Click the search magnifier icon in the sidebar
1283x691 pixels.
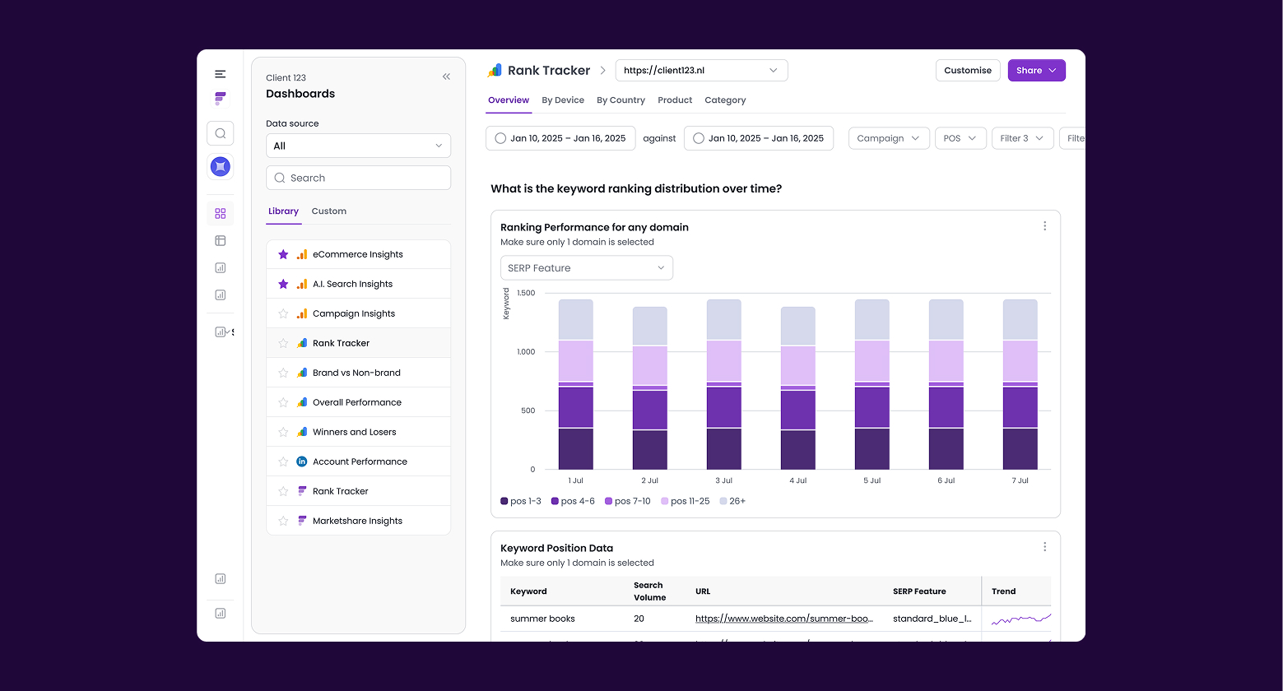click(220, 132)
